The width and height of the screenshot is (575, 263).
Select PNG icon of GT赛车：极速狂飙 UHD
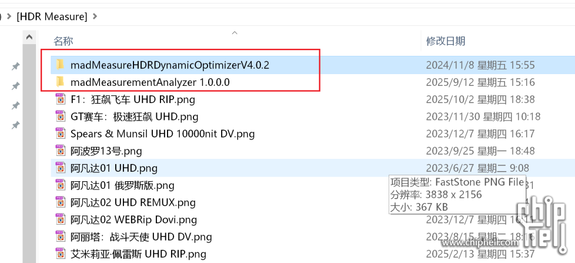tap(60, 116)
